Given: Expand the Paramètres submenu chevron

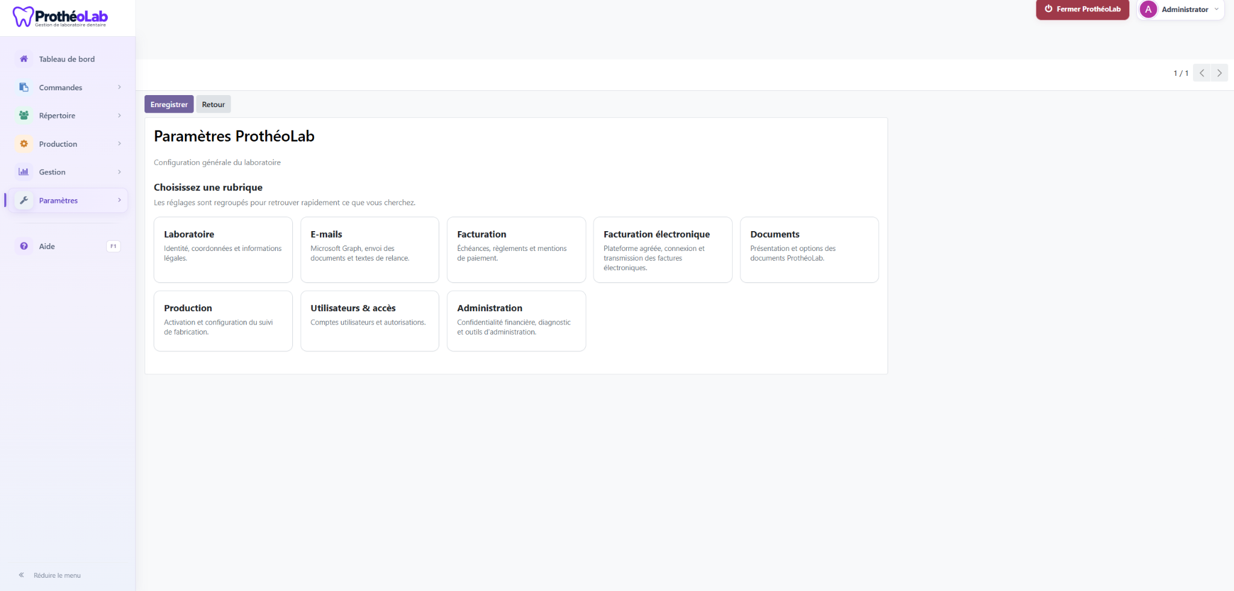Looking at the screenshot, I should tap(119, 200).
